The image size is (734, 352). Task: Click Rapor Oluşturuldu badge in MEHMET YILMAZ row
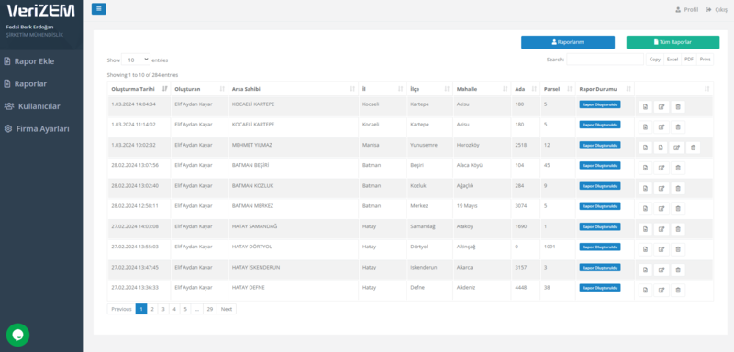tap(600, 145)
